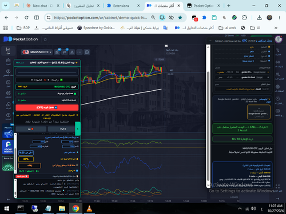Collapse bot panel with green chevron tab
The height and width of the screenshot is (214, 286).
coord(78,129)
